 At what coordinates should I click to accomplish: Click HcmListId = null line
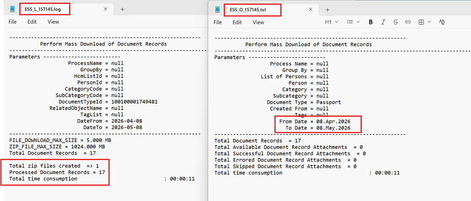[x=98, y=76]
